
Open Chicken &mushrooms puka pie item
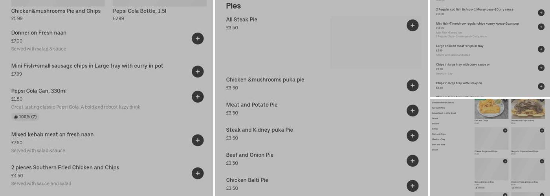(x=265, y=80)
